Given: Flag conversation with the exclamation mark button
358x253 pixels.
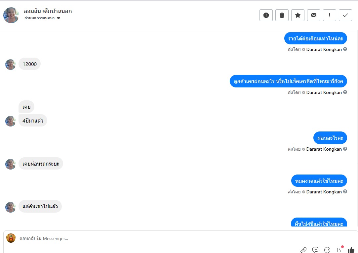Looking at the screenshot, I should [330, 15].
